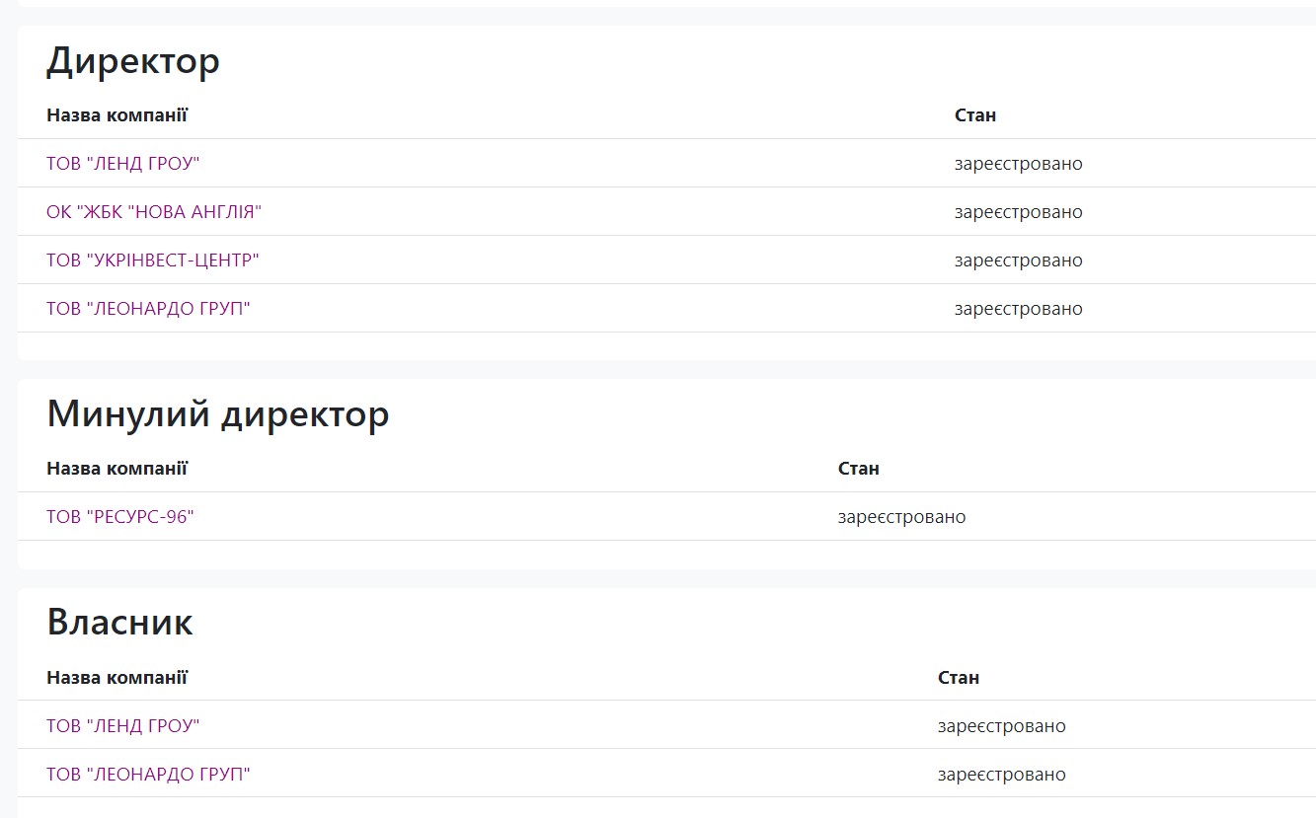
Task: Click the ТОВ "УКРІНВЕСТ-ЦЕНТР" link
Action: pos(152,260)
